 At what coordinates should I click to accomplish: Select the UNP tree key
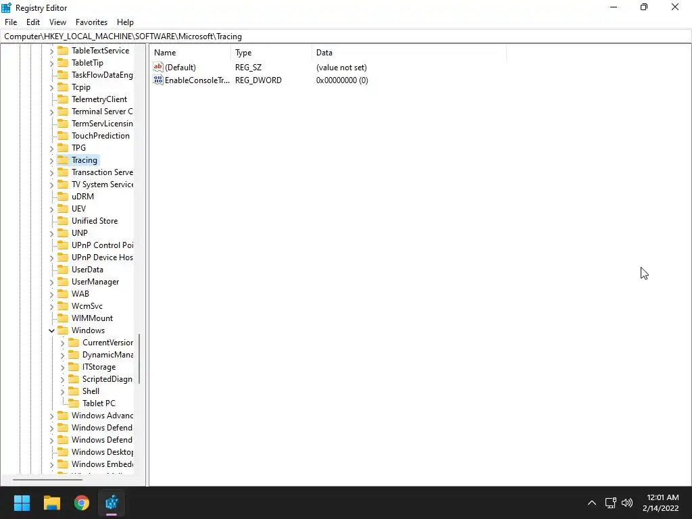click(x=80, y=232)
